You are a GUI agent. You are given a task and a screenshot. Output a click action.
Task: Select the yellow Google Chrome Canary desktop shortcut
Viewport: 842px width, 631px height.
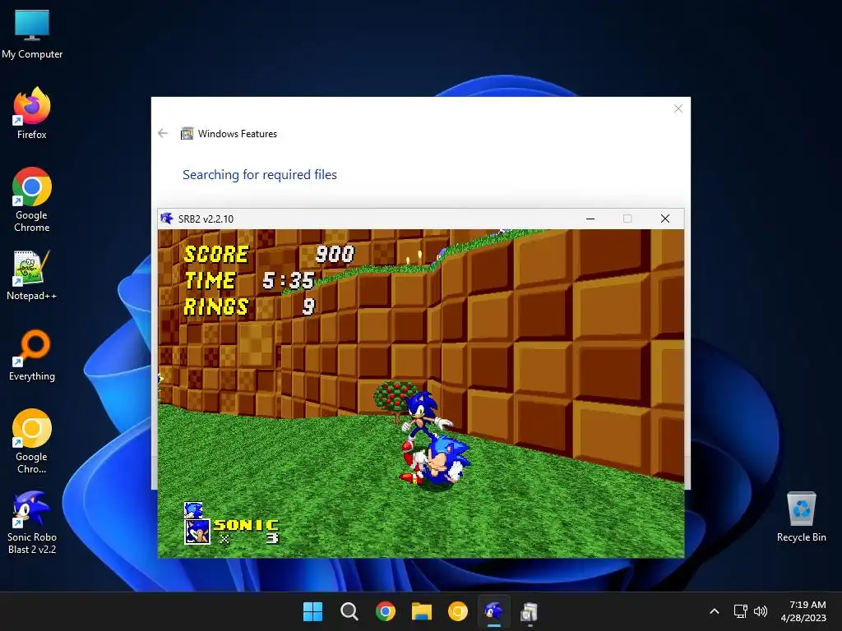tap(32, 441)
